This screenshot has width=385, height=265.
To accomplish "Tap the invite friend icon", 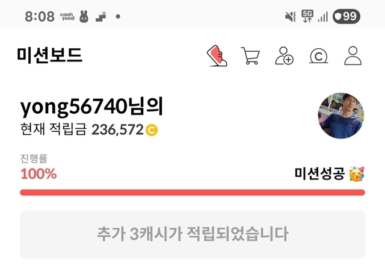I will (284, 56).
